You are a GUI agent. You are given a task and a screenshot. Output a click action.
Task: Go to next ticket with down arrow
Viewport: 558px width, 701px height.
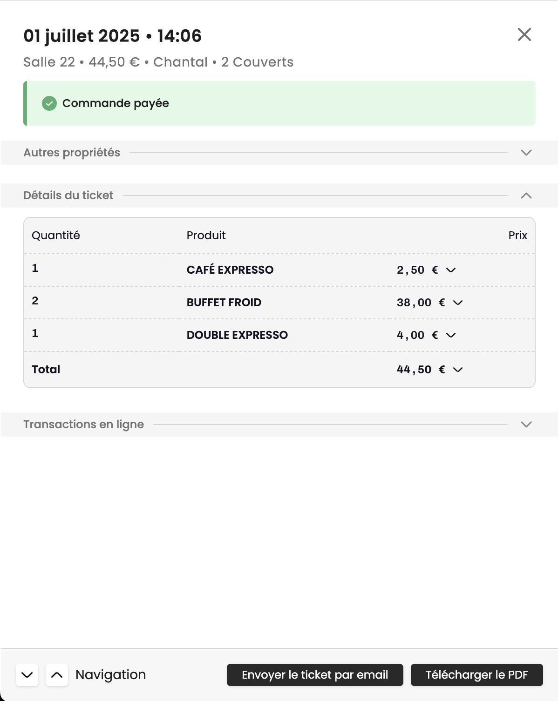[27, 675]
